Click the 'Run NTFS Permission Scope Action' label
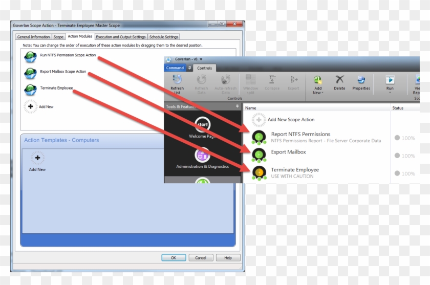 pyautogui.click(x=68, y=55)
